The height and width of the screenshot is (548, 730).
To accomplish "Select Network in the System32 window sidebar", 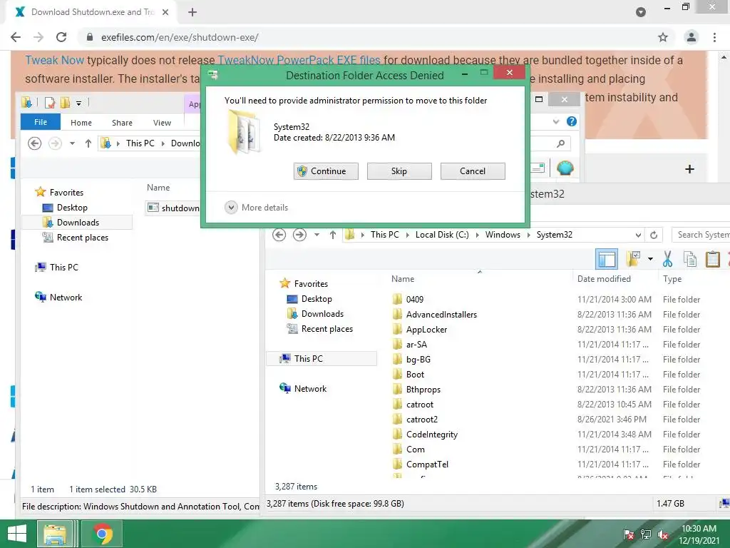I will pyautogui.click(x=302, y=389).
